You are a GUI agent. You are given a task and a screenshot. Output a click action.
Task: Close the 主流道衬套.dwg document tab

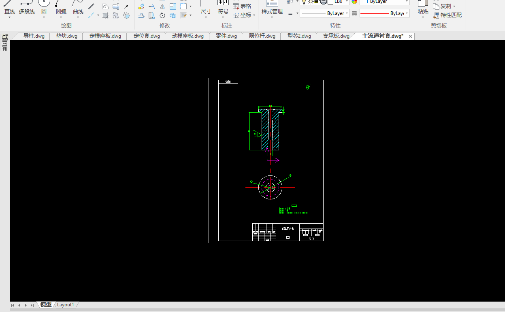pos(410,36)
